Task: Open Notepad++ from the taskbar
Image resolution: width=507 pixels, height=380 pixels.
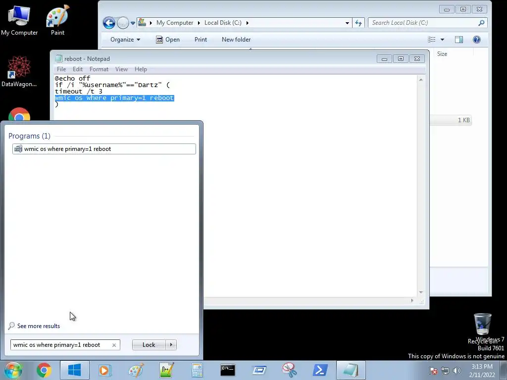Action: [166, 370]
